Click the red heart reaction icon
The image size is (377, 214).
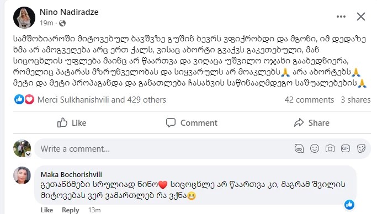[x=29, y=99]
